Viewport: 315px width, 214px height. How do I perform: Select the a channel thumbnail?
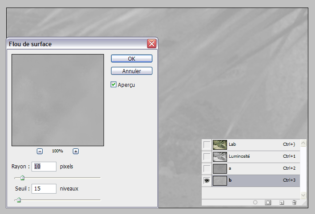click(x=220, y=169)
